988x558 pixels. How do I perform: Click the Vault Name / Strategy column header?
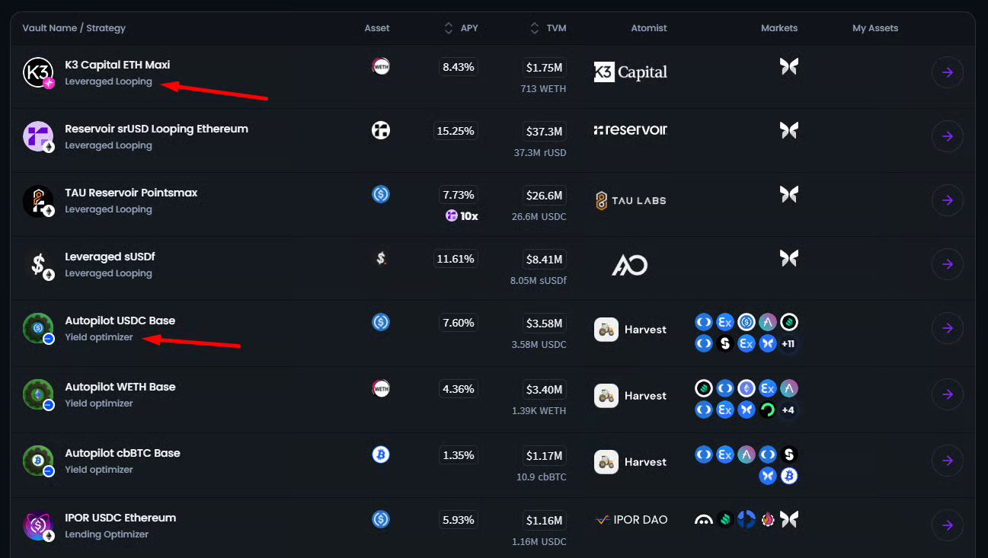74,28
